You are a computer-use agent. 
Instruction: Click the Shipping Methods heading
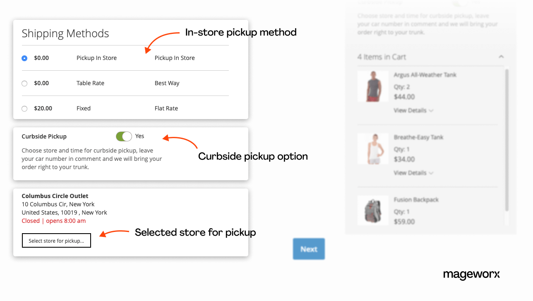tap(65, 33)
